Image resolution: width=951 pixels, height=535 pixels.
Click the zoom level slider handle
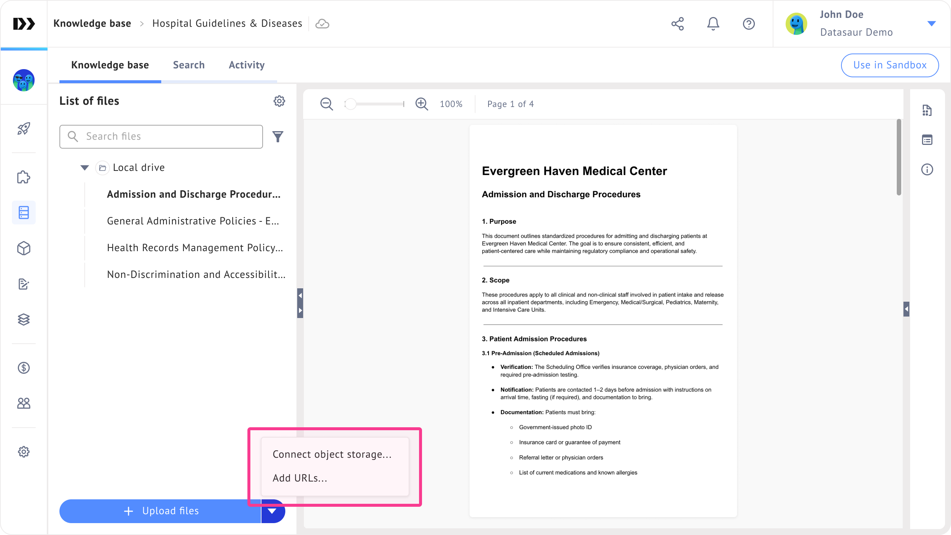[x=350, y=104]
